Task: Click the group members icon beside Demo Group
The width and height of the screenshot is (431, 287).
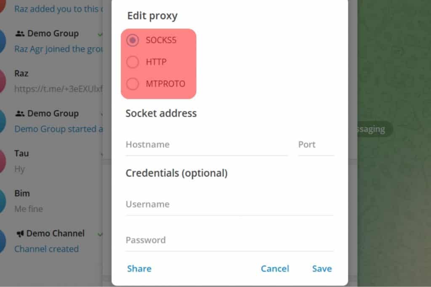Action: 20,33
